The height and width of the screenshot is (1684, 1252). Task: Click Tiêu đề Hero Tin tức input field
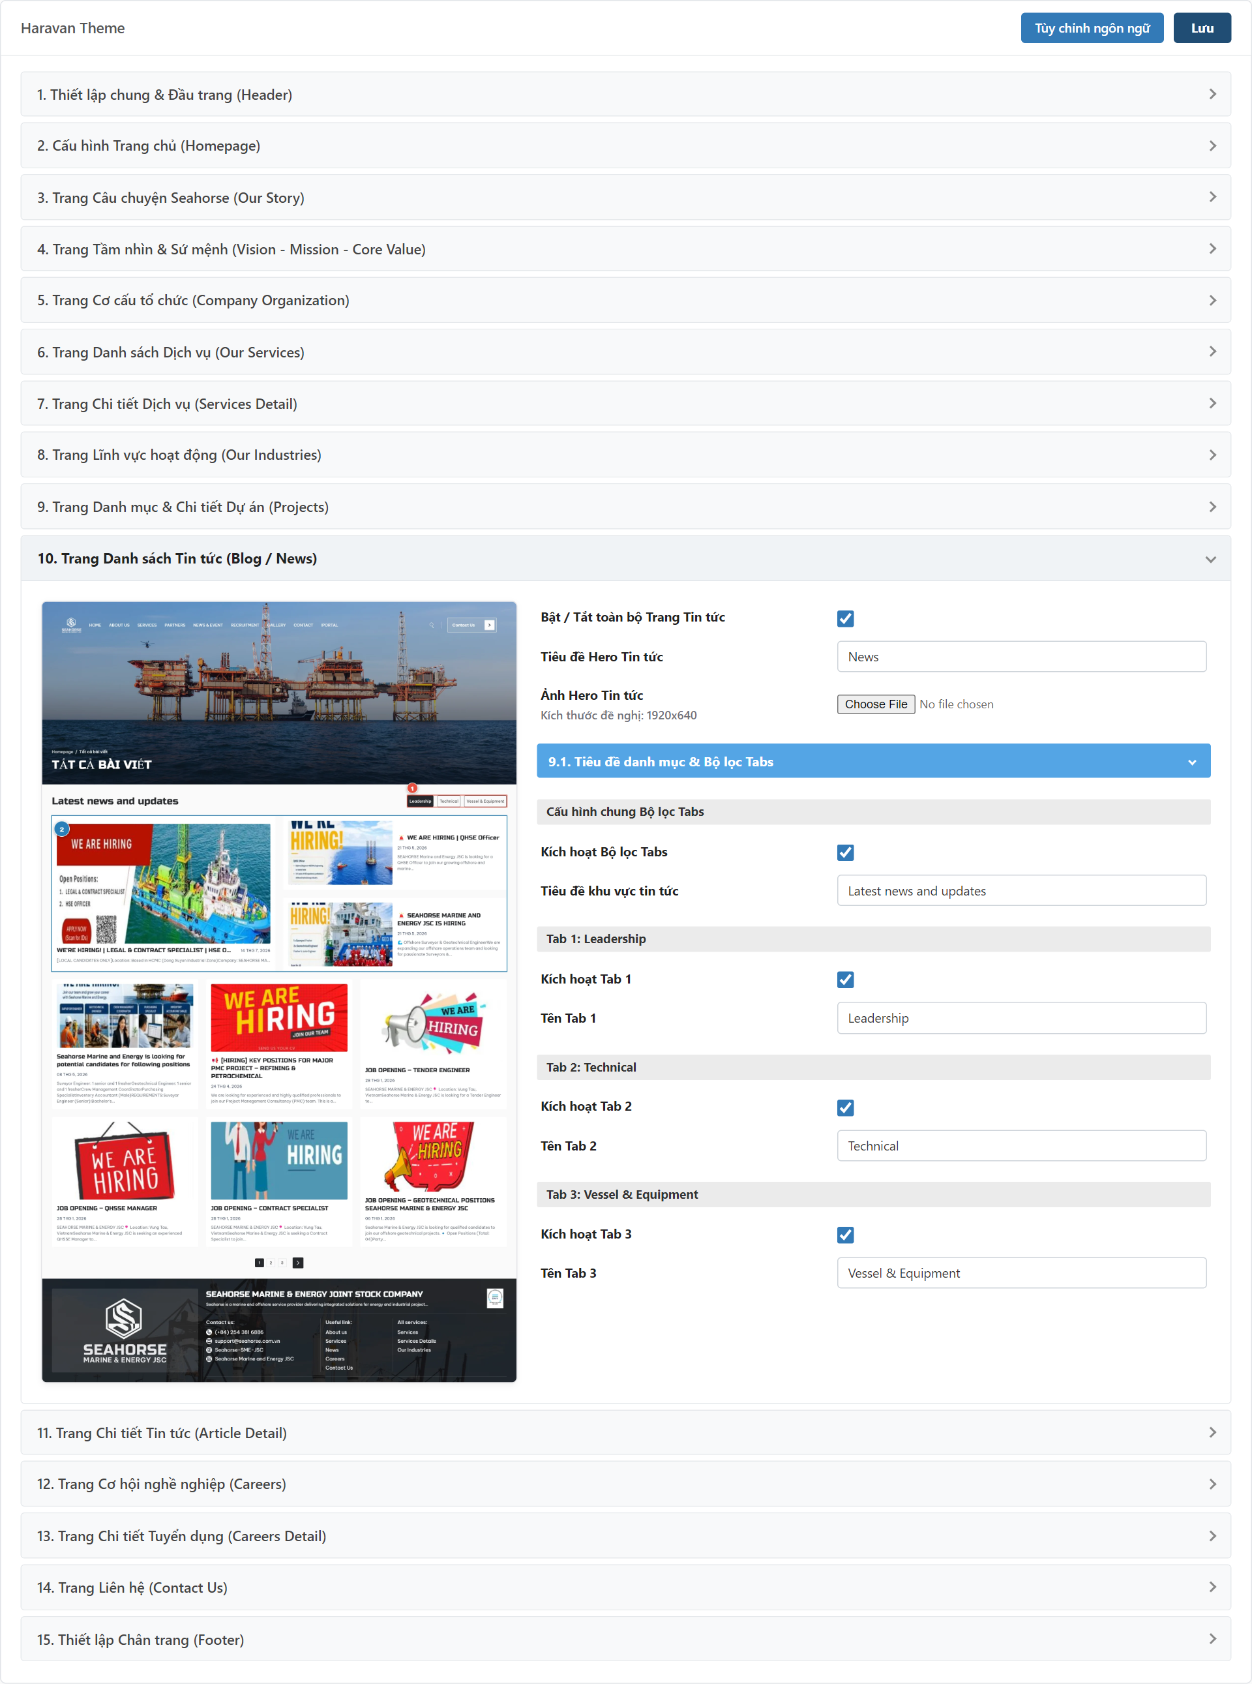(1021, 657)
